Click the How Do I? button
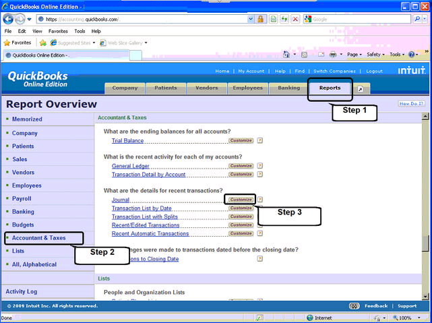This screenshot has height=323, width=432. [x=411, y=104]
